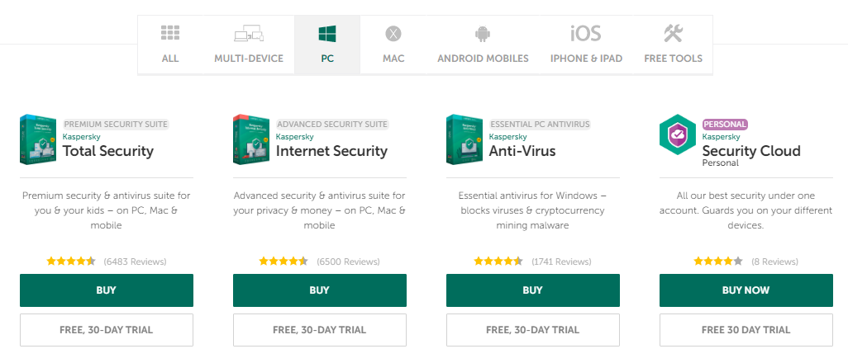848x363 pixels.
Task: Open the 6483 Reviews link
Action: [x=136, y=262]
